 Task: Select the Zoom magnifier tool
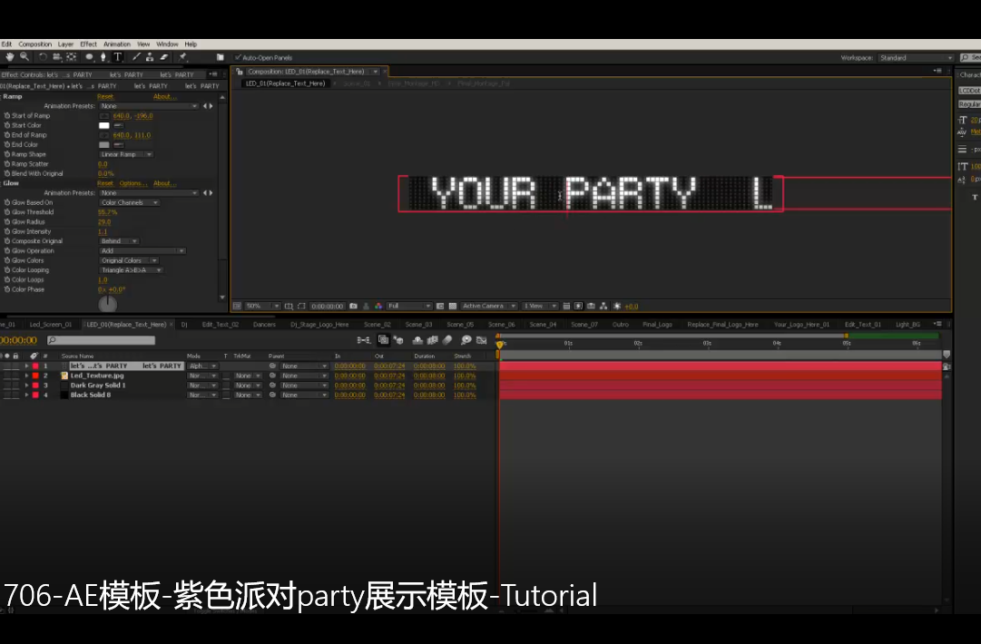pyautogui.click(x=25, y=57)
